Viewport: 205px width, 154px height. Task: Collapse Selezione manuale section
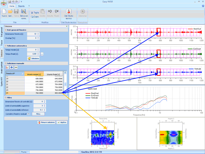pyautogui.click(x=6, y=63)
